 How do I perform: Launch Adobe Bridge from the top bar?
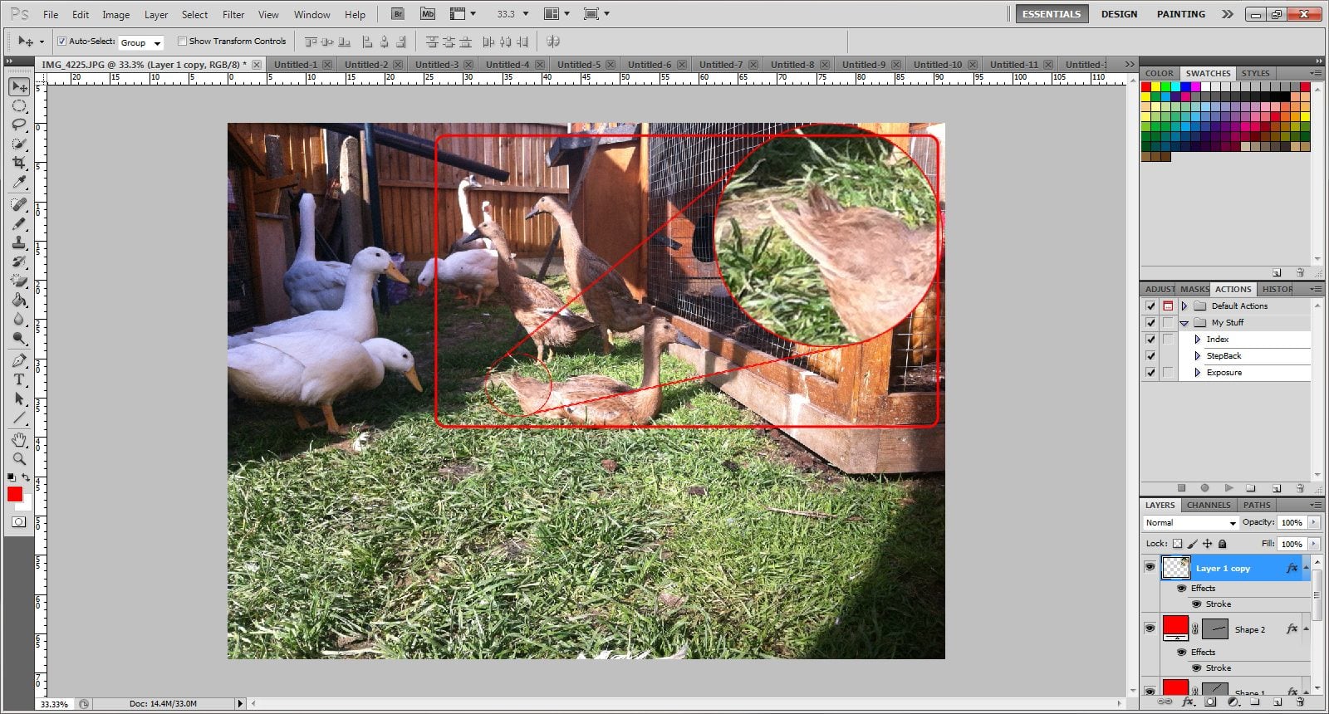[x=398, y=14]
